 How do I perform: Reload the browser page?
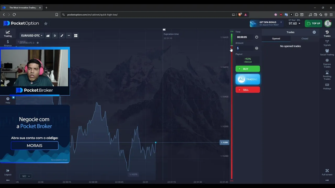pos(14,15)
